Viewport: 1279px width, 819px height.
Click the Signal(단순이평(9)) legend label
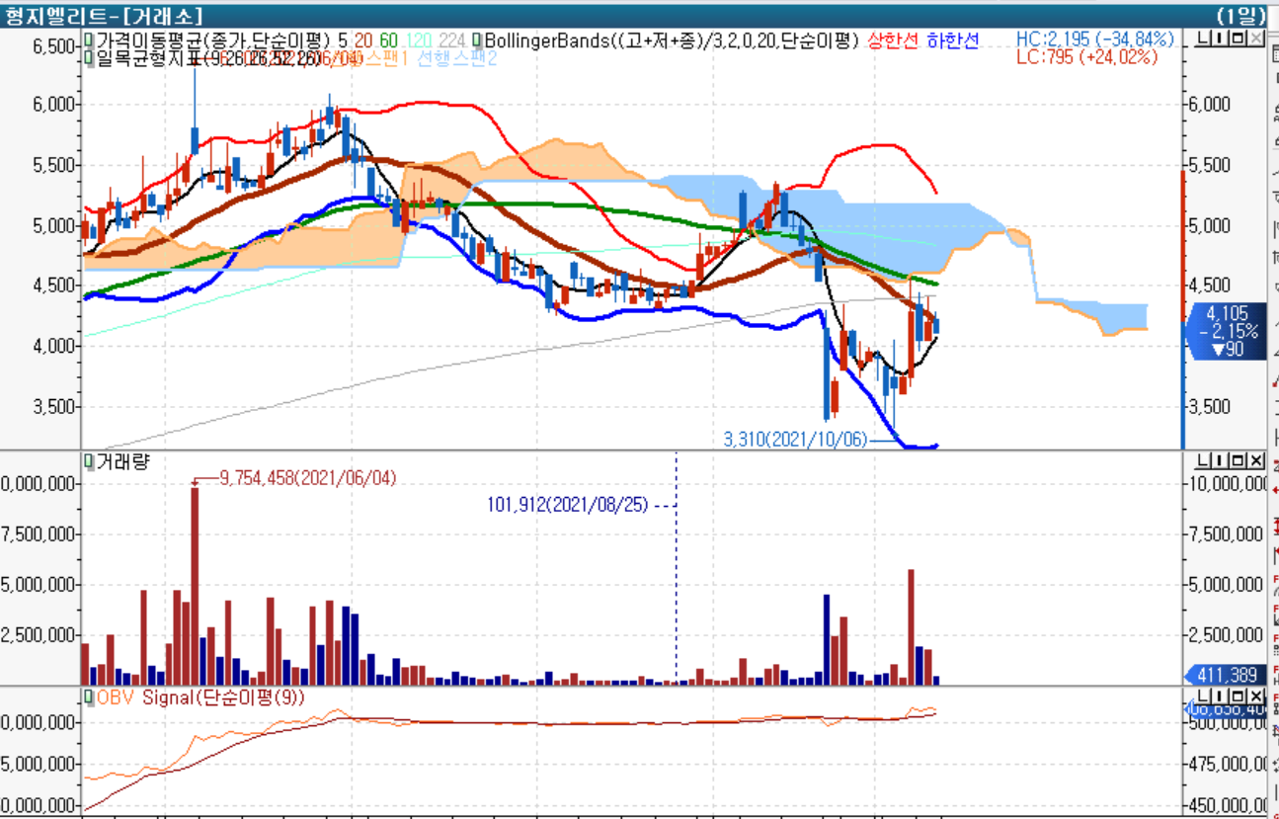224,697
